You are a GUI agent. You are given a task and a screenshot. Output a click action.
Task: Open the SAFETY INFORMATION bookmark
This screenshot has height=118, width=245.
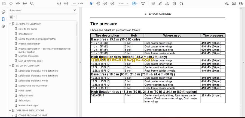[28, 66]
